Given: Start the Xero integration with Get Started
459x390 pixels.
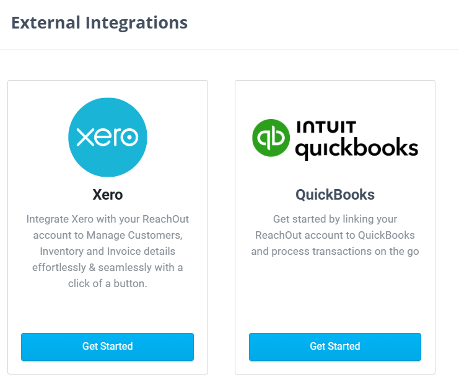Looking at the screenshot, I should click(107, 347).
